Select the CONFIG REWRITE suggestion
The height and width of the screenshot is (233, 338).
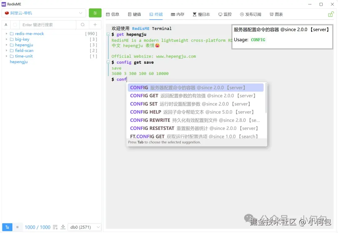(x=196, y=120)
